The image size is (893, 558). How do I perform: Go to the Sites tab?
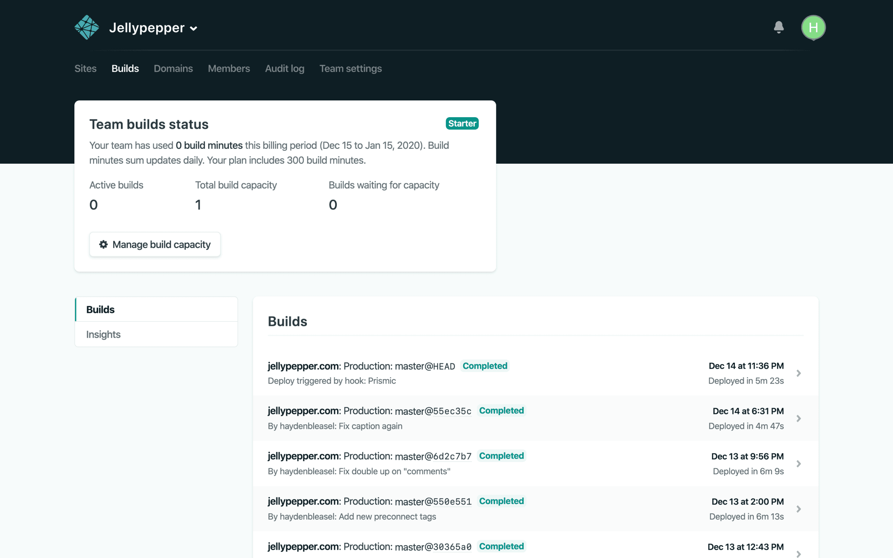(85, 68)
